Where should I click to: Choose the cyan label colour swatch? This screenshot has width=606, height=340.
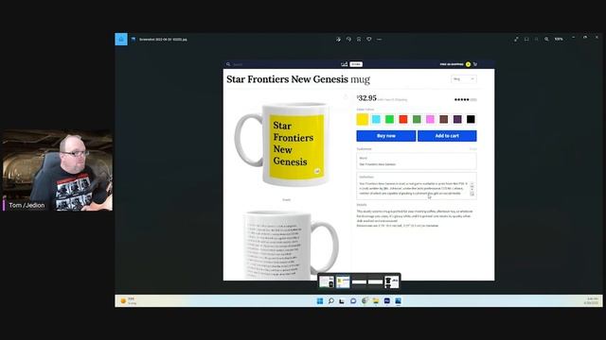(376, 120)
